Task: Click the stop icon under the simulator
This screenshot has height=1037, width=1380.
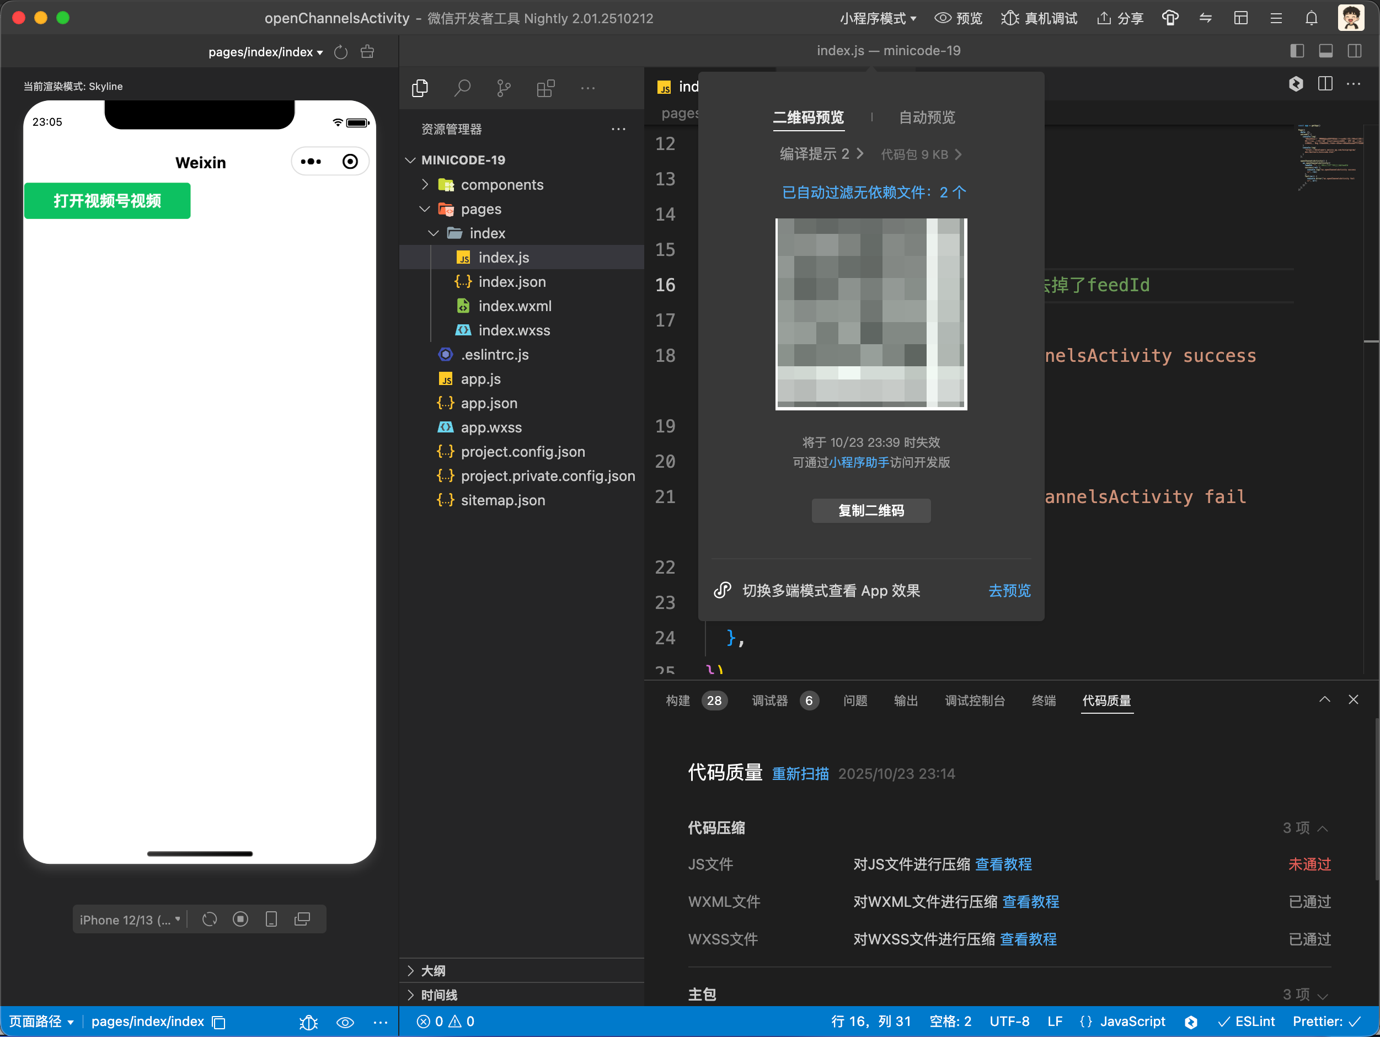Action: pyautogui.click(x=240, y=919)
